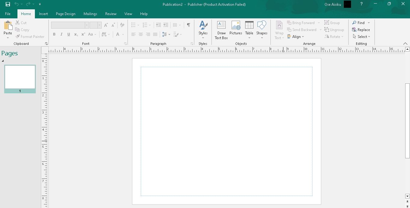410x208 pixels.
Task: Toggle underline formatting
Action: [69, 34]
